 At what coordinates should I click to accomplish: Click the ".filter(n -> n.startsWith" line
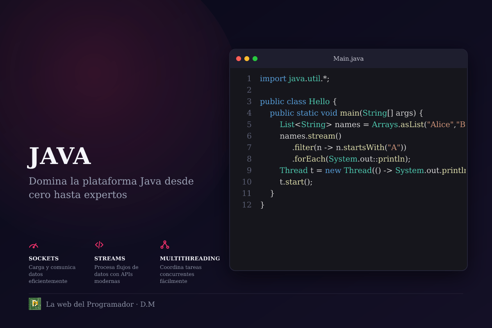tap(349, 148)
